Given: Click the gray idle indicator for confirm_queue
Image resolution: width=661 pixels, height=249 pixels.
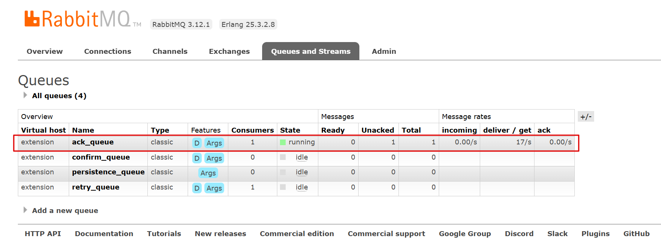Looking at the screenshot, I should click(x=283, y=157).
